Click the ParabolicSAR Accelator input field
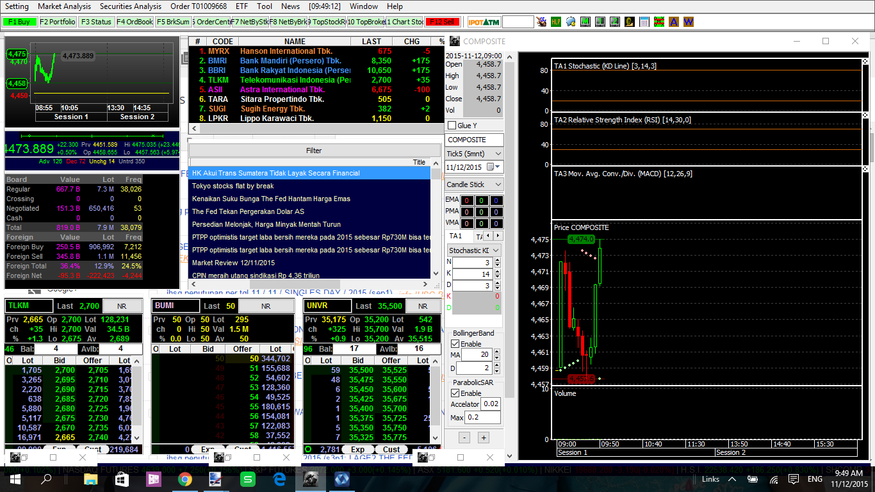The image size is (875, 492). click(x=491, y=404)
